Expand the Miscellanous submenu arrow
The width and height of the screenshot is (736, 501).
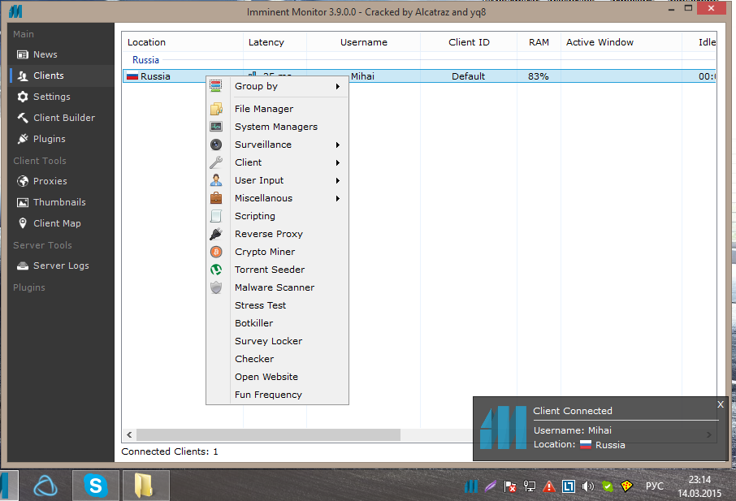(x=337, y=198)
